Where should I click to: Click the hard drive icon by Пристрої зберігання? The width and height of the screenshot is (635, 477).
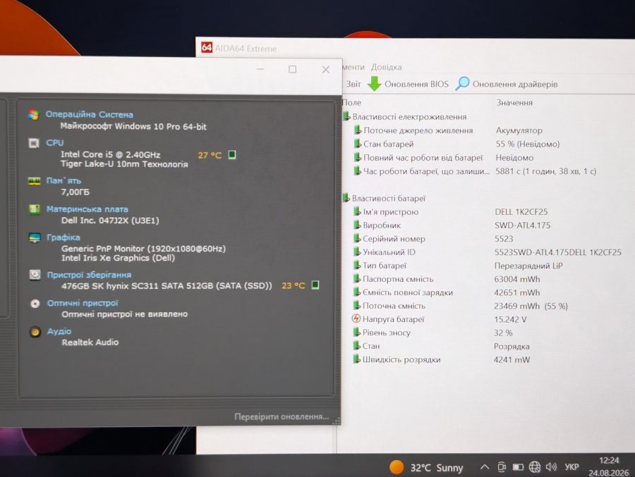(x=35, y=275)
